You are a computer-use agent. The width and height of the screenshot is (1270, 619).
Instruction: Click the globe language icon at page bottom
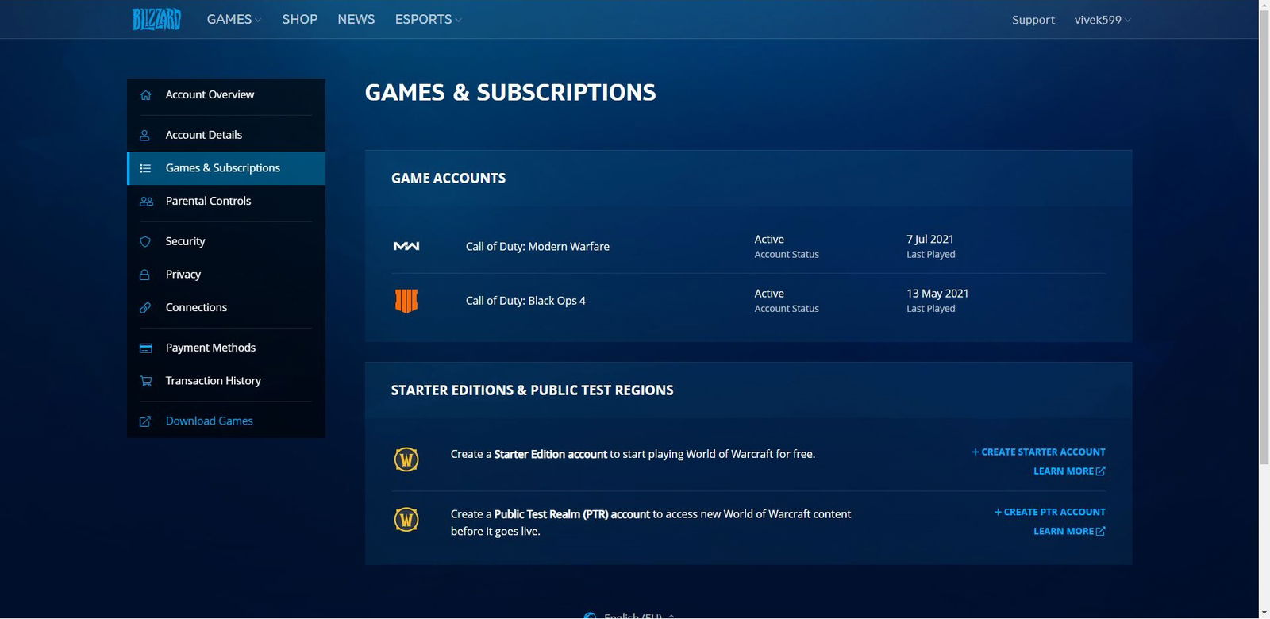coord(590,616)
